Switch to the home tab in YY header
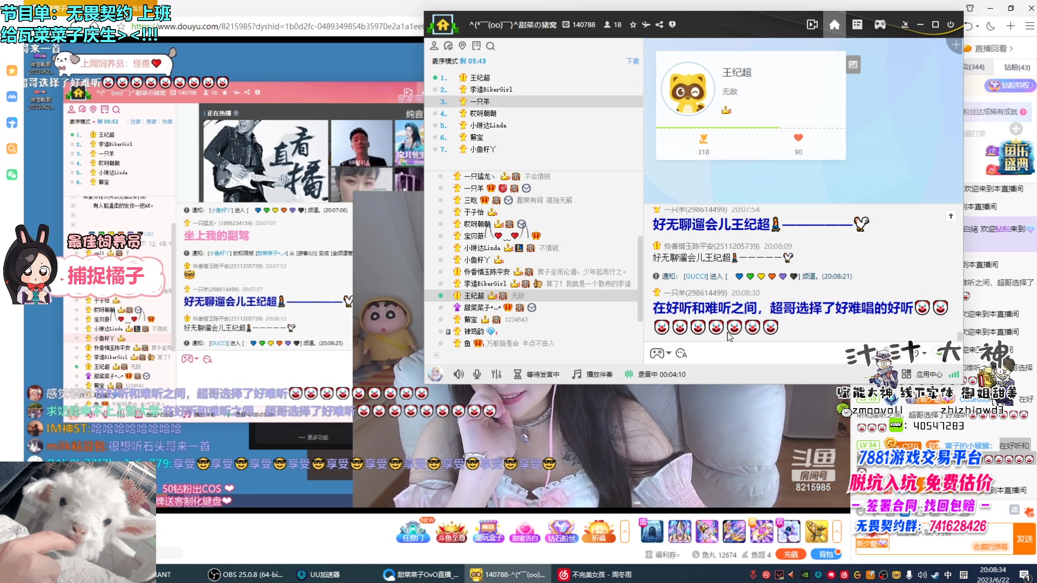Screen dimensions: 1037x583 click(x=834, y=25)
